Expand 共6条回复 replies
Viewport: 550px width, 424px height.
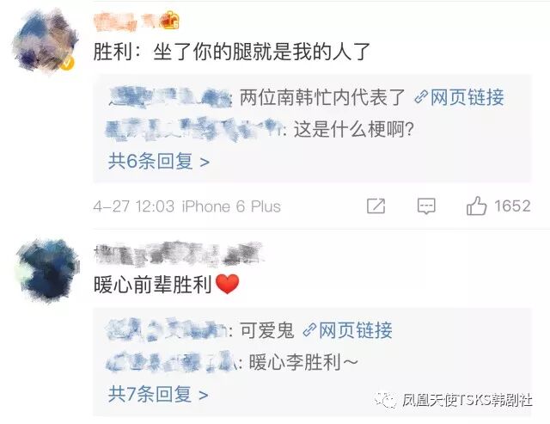click(x=159, y=162)
